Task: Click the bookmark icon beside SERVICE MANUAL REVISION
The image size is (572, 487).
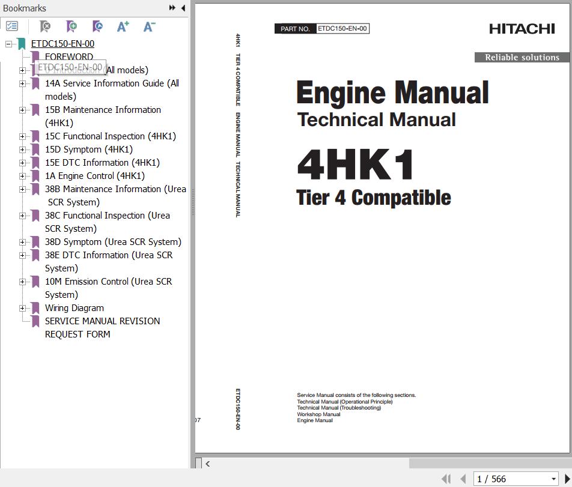Action: click(x=35, y=321)
